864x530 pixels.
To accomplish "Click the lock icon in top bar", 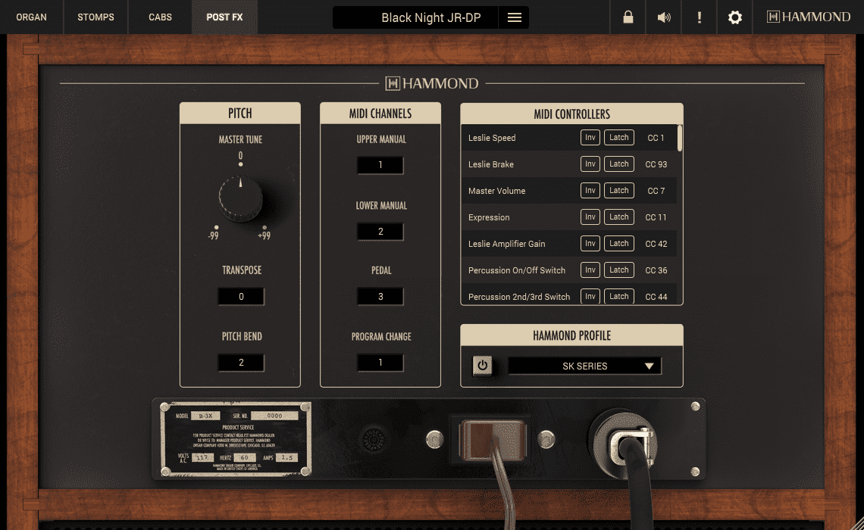I will pos(628,17).
